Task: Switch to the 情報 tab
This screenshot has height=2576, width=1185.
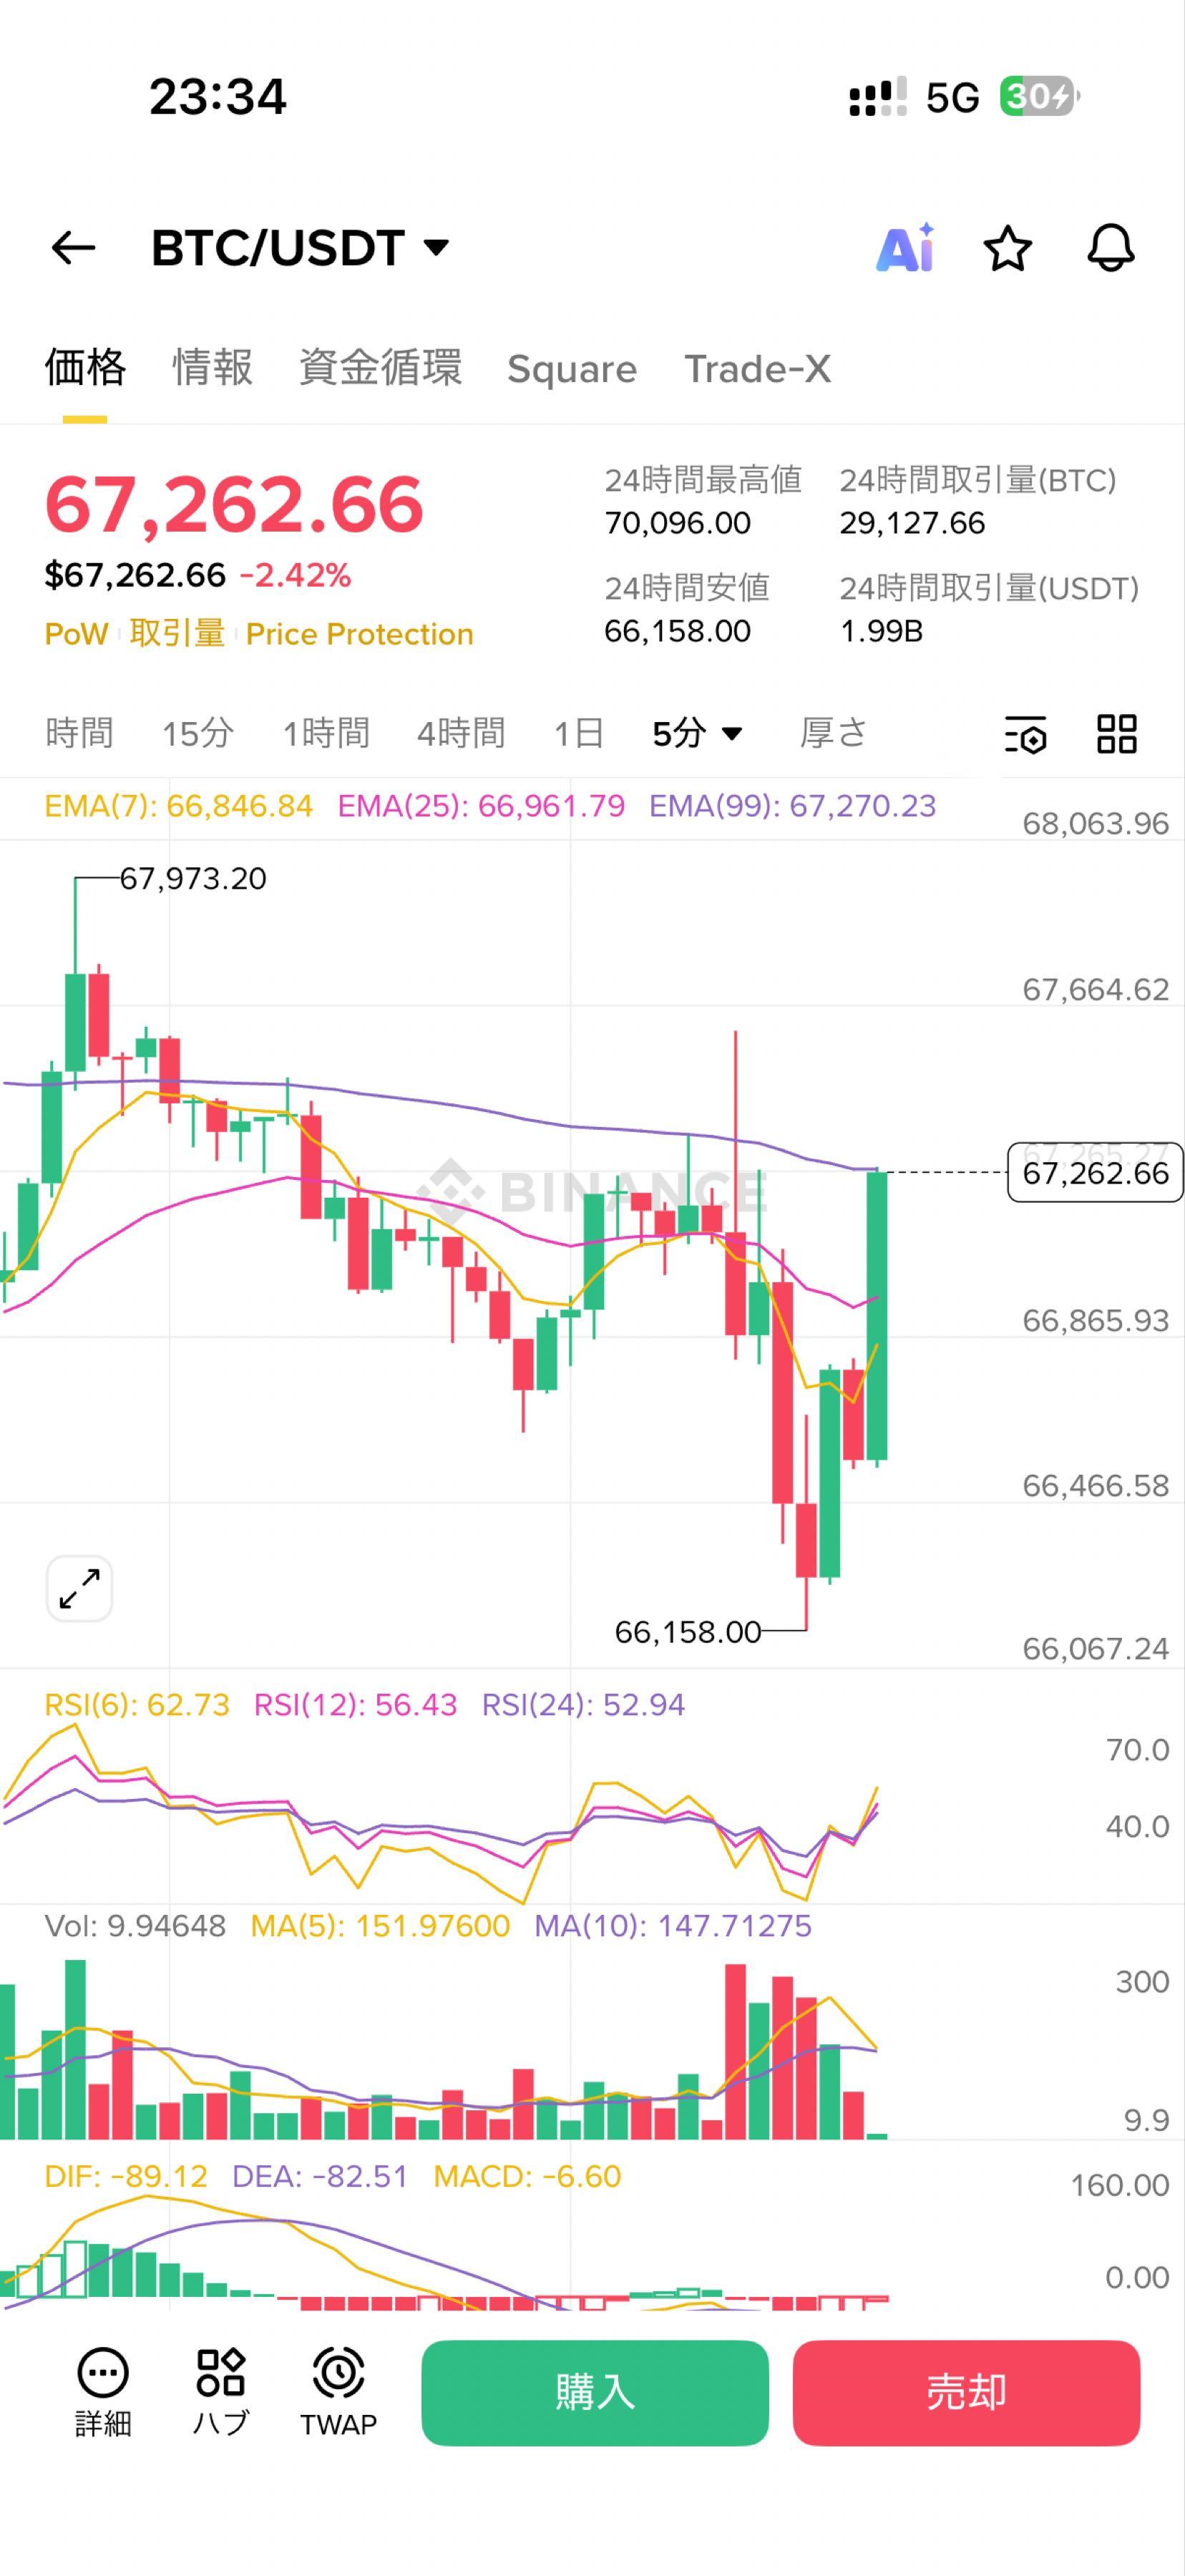Action: pyautogui.click(x=212, y=368)
